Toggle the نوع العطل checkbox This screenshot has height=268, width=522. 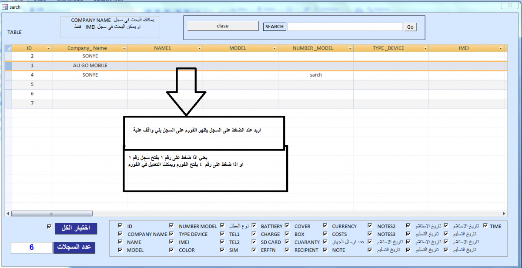click(x=222, y=226)
